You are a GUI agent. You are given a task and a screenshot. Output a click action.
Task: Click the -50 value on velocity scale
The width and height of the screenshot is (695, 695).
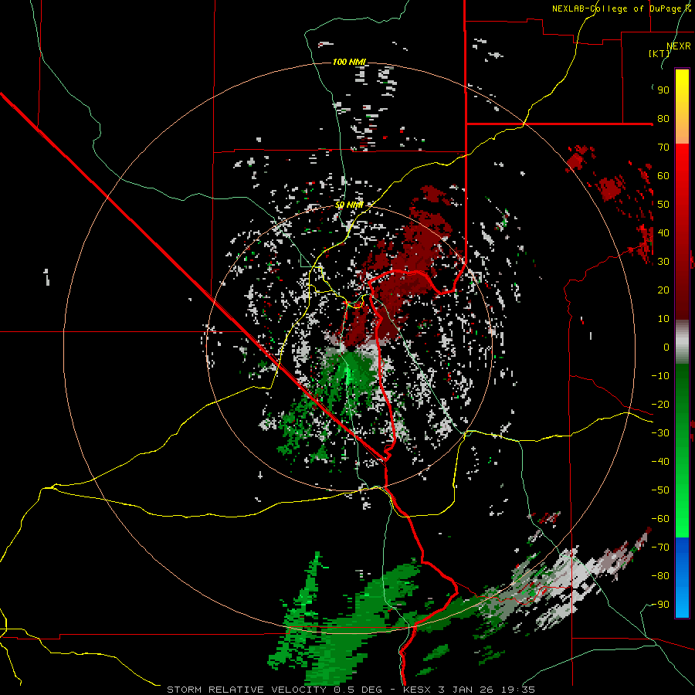tap(660, 490)
